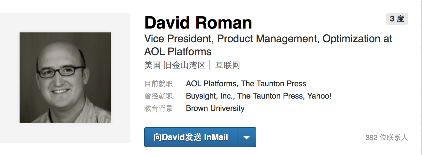Click the 目前就职 label

click(x=158, y=84)
